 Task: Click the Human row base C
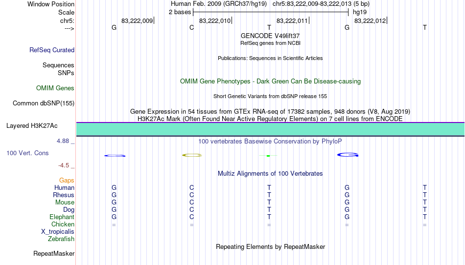[x=191, y=187]
